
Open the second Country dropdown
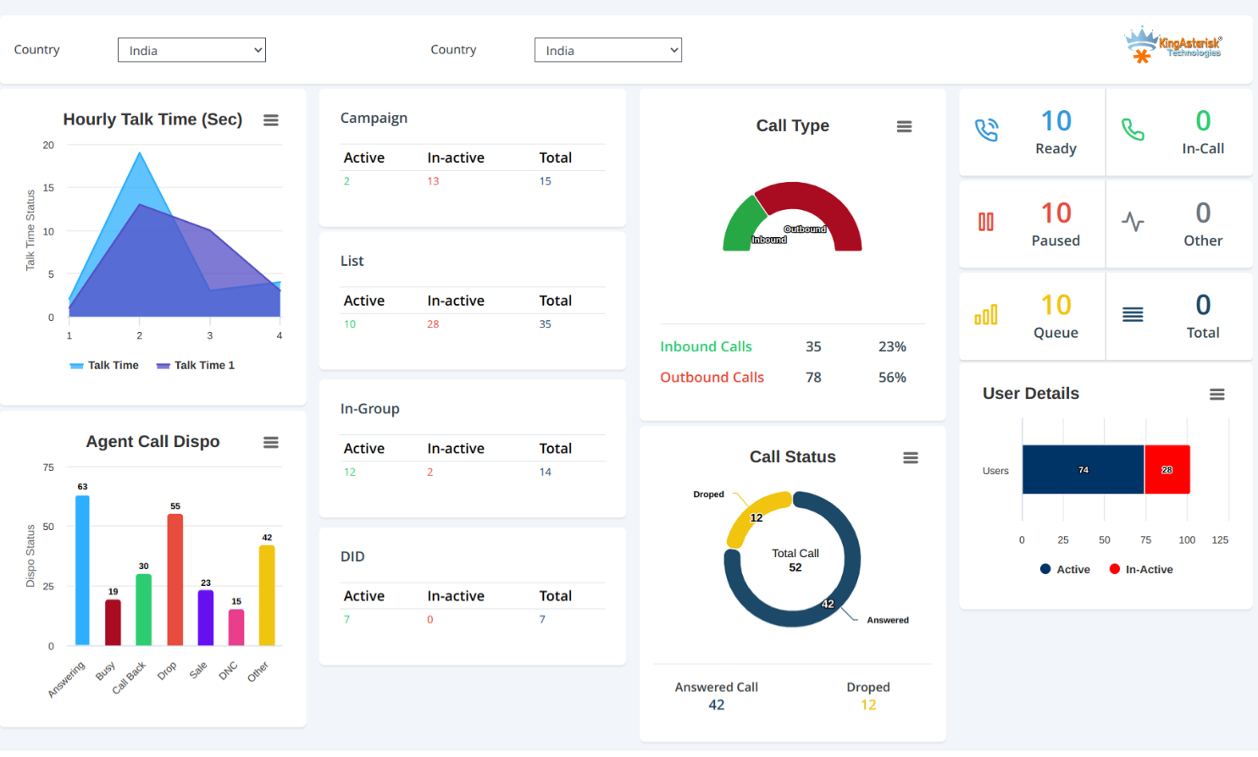(x=608, y=50)
